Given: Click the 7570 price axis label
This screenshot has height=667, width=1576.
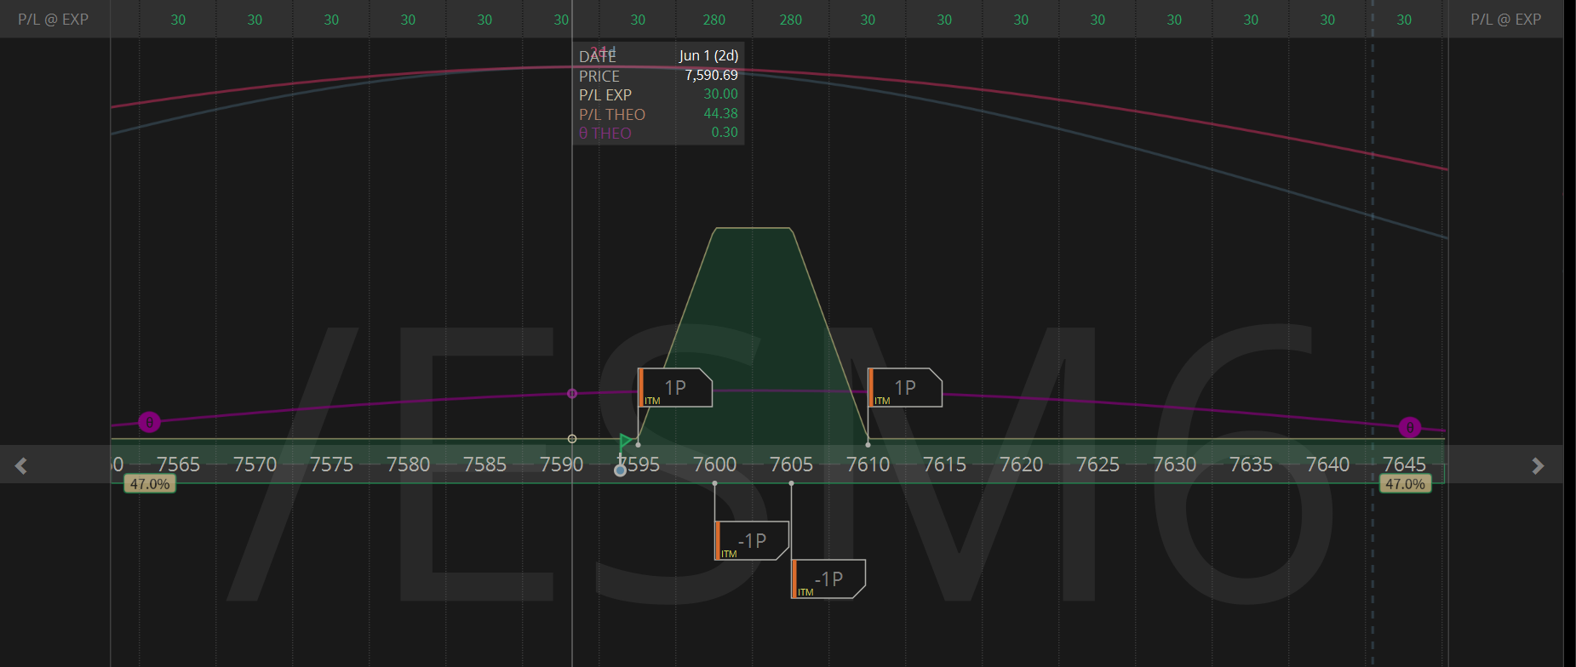Looking at the screenshot, I should [255, 465].
